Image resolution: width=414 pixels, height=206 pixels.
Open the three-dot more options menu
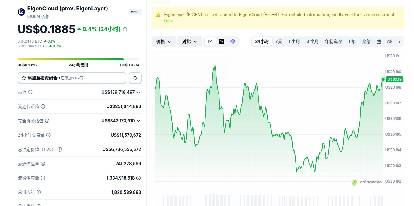click(x=399, y=41)
